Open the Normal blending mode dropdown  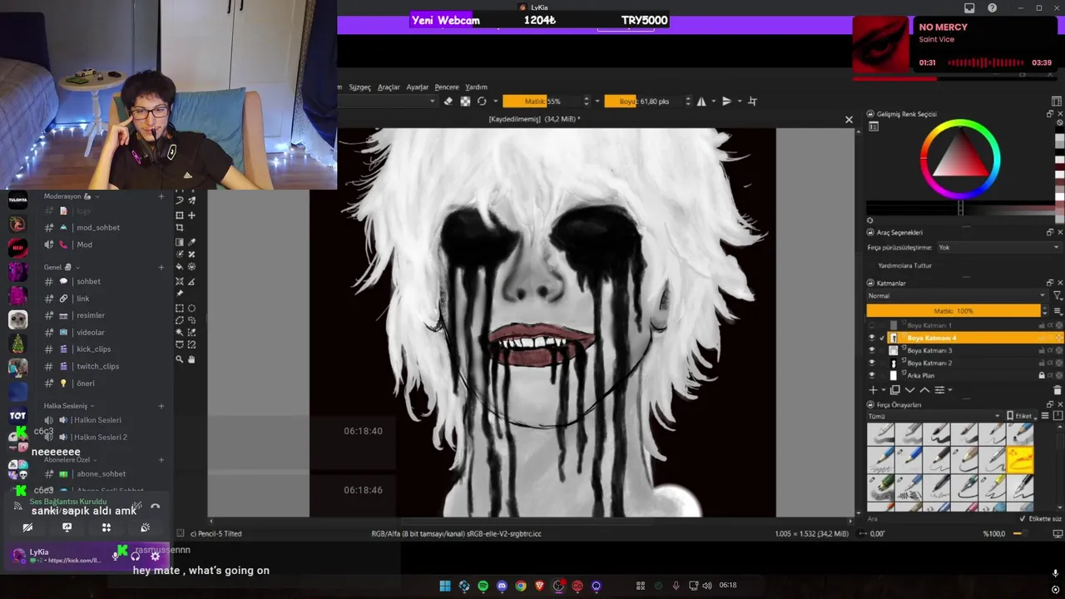click(x=958, y=295)
